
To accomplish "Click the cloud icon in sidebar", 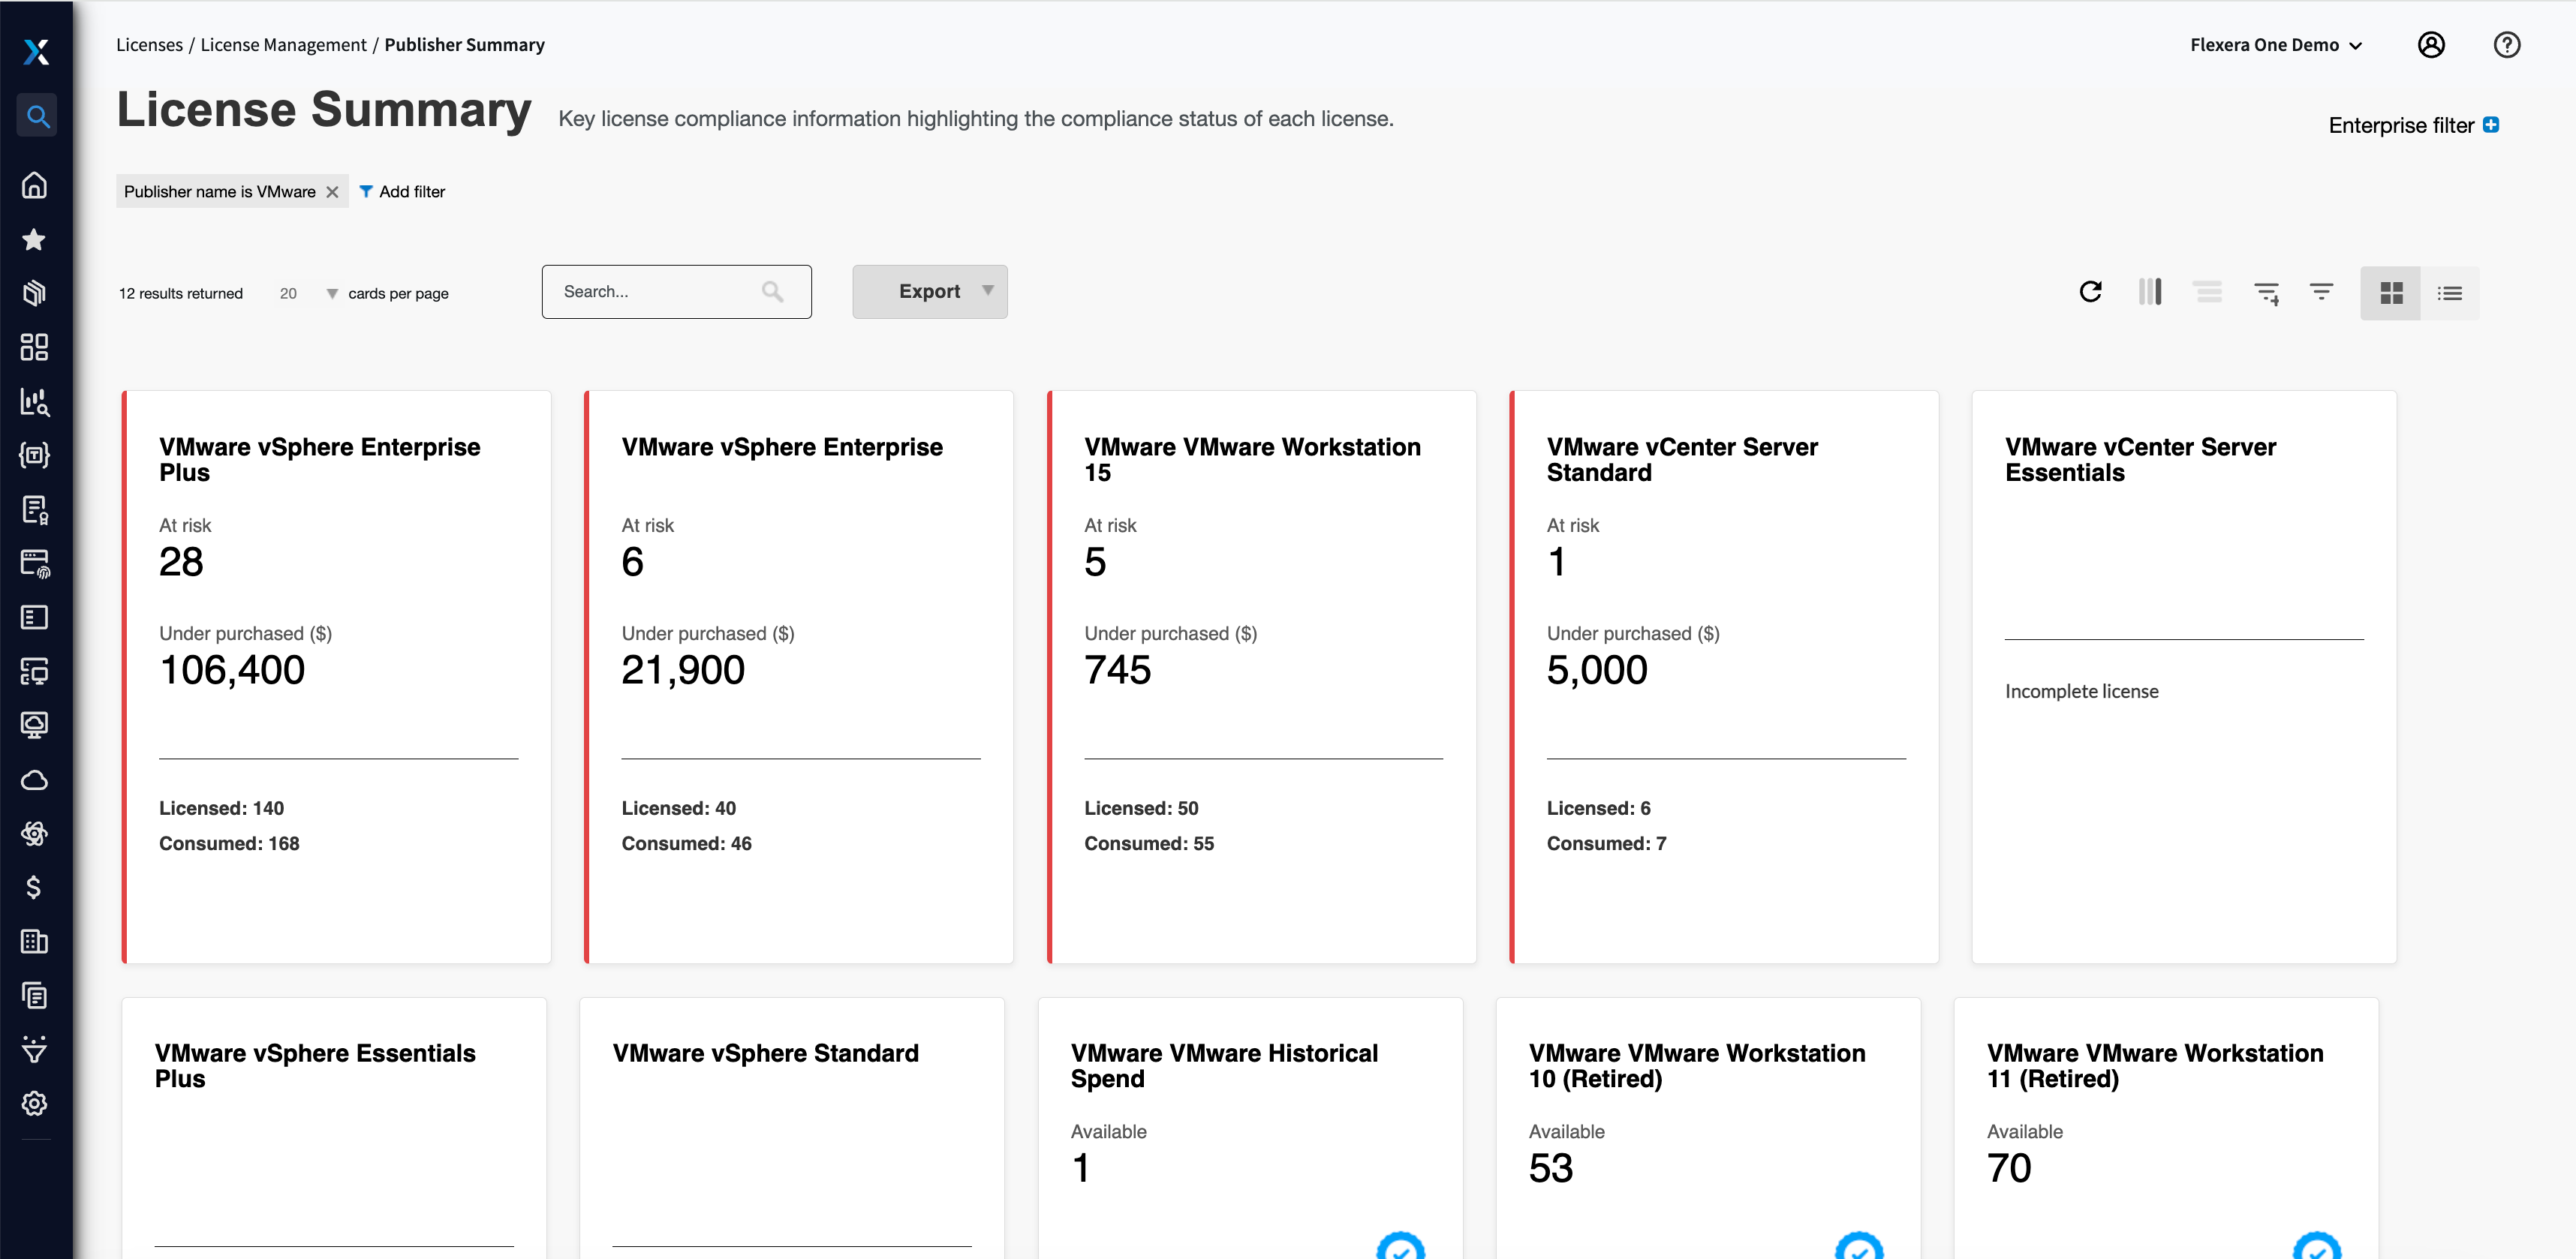I will point(34,779).
